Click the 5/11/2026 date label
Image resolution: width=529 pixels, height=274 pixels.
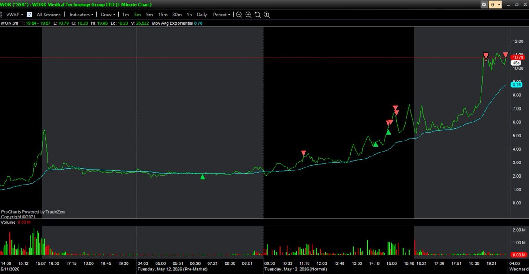pos(10,269)
